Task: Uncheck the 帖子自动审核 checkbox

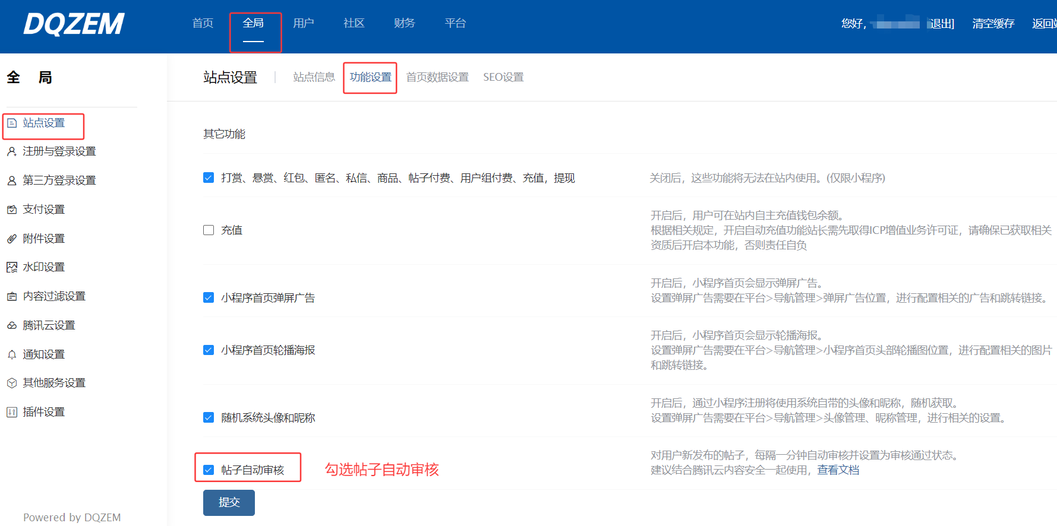Action: [209, 470]
